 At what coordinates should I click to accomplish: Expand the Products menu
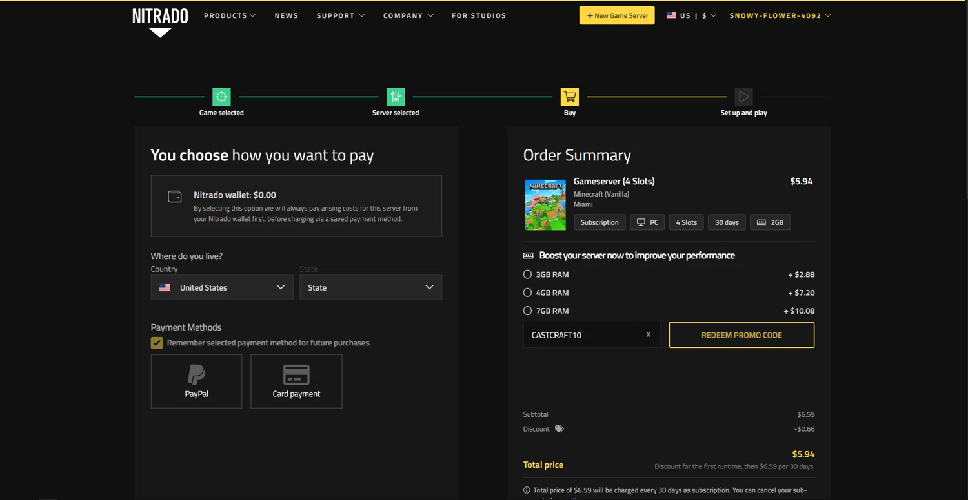[x=230, y=15]
